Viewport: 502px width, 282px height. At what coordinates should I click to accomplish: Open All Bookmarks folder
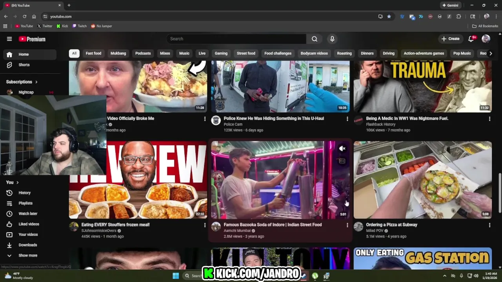point(485,26)
